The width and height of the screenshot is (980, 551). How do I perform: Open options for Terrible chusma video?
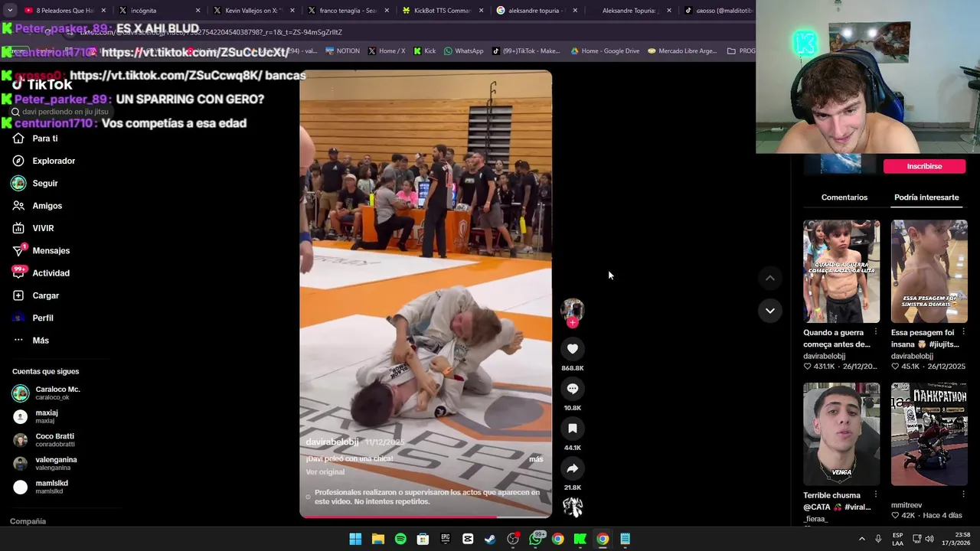pos(875,495)
